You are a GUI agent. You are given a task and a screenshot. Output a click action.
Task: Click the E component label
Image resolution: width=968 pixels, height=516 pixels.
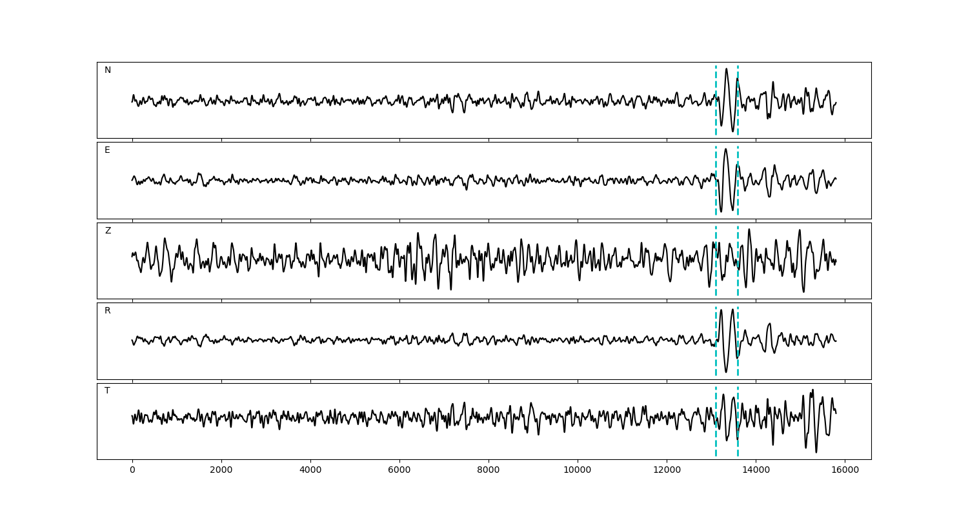pyautogui.click(x=107, y=150)
